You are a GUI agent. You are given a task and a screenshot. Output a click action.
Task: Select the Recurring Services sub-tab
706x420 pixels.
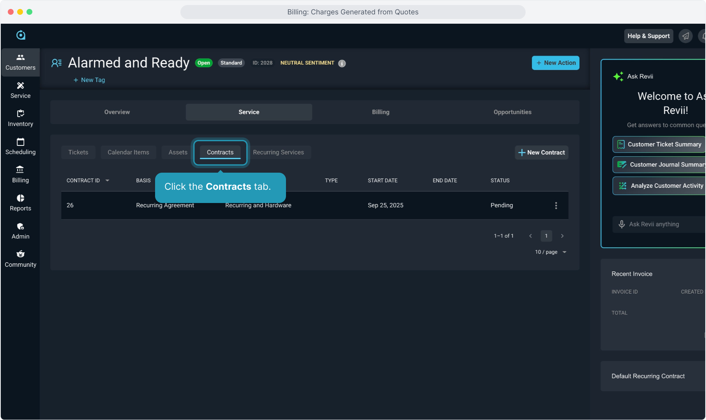[x=278, y=152]
